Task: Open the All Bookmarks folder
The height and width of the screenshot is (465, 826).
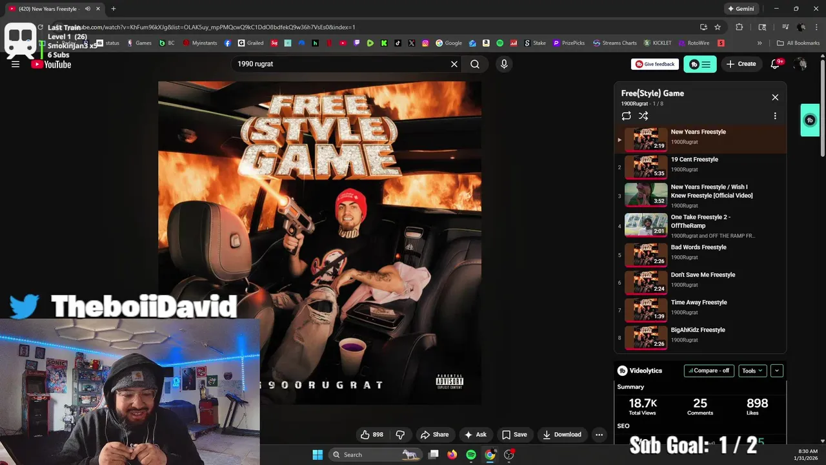Action: point(798,43)
